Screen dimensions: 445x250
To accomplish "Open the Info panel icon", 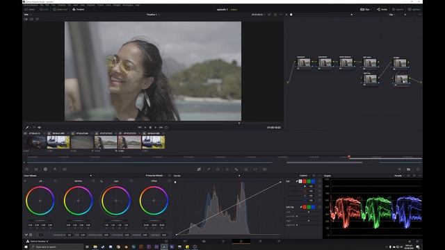I will [418, 169].
